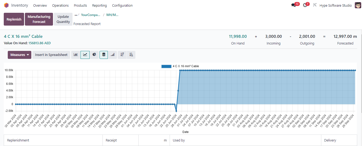Click the 2,001.00 Outgoing value
Image resolution: width=362 pixels, height=146 pixels.
[307, 36]
